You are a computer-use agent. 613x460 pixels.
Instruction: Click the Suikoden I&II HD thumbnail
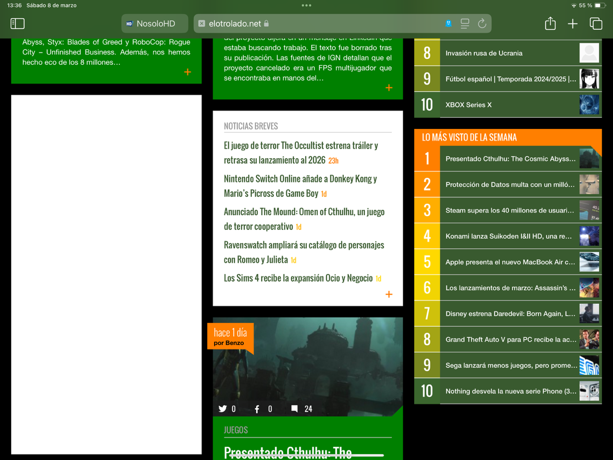click(x=589, y=236)
